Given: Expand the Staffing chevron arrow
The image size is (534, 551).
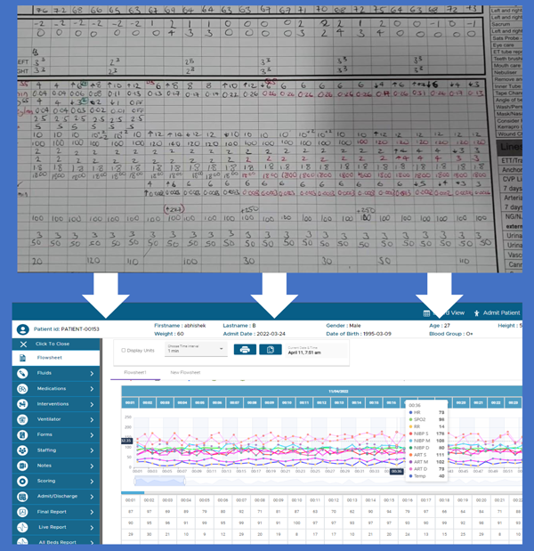Looking at the screenshot, I should 92,450.
